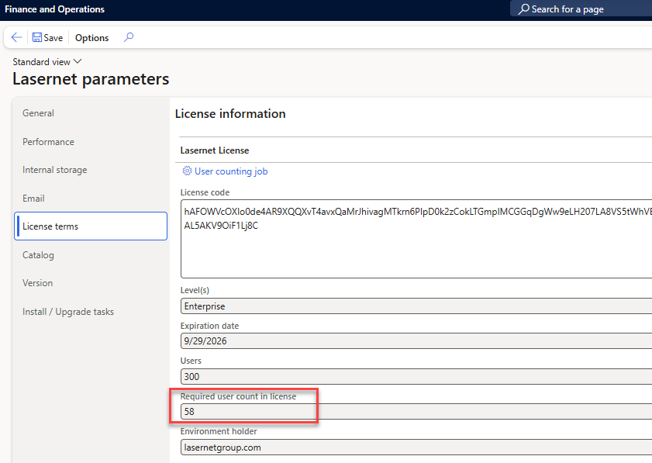Open the Options menu
Image resolution: width=652 pixels, height=463 pixels.
point(92,37)
